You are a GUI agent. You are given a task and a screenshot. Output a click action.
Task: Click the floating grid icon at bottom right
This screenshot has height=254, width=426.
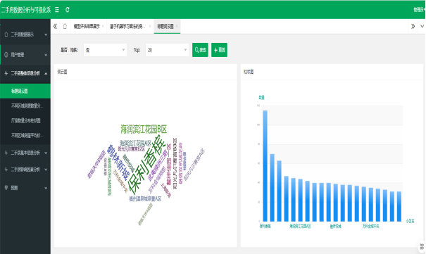[x=422, y=246]
